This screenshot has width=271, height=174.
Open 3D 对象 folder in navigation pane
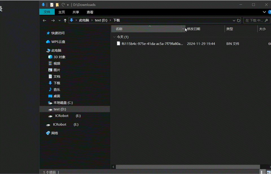[x=60, y=57]
